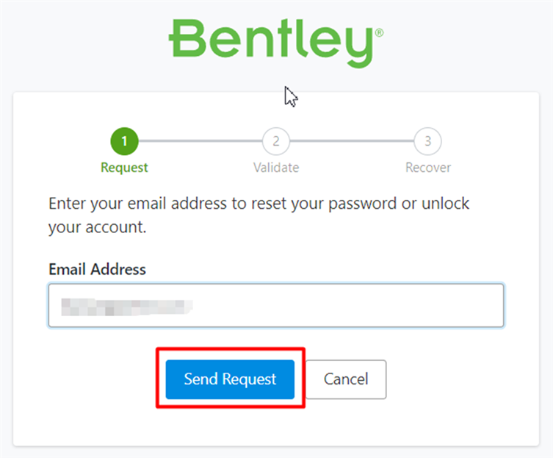Click the step 2 circle indicator
This screenshot has height=458, width=553.
[x=276, y=141]
